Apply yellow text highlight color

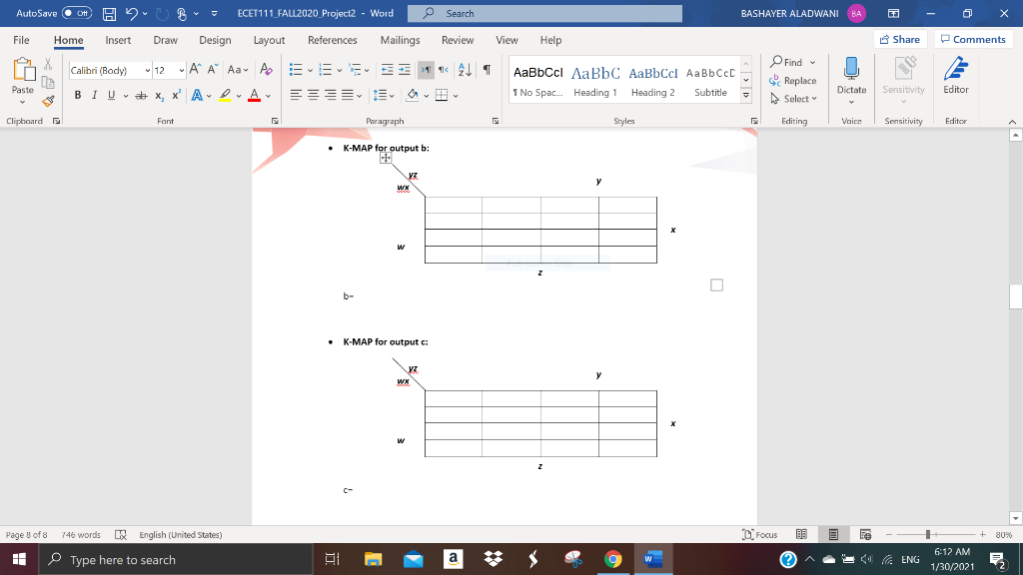point(225,96)
